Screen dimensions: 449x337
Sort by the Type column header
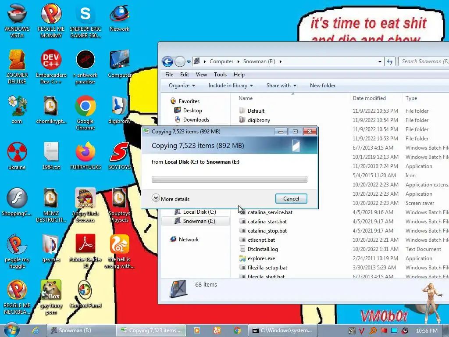425,98
